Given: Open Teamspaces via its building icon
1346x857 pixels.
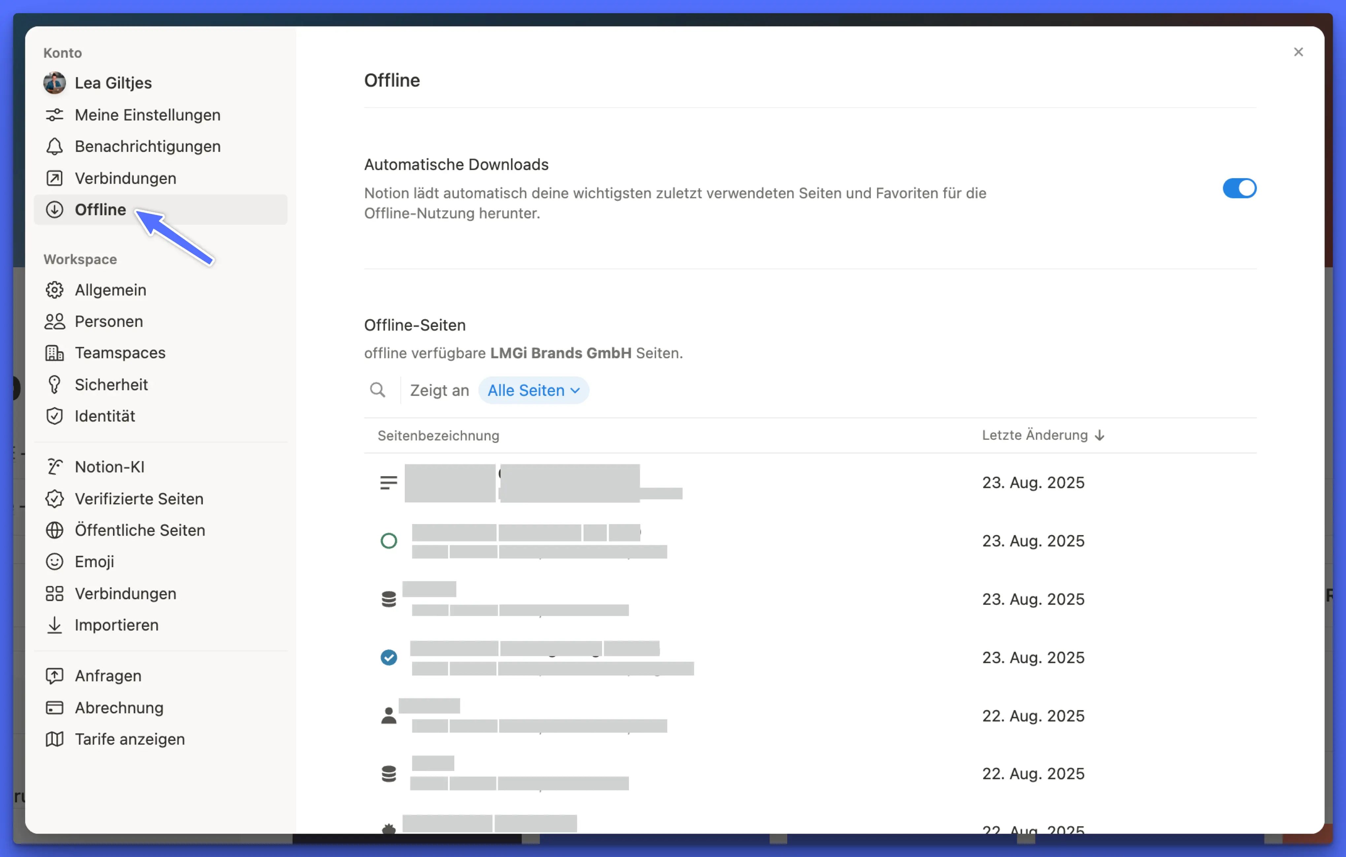Looking at the screenshot, I should [54, 353].
